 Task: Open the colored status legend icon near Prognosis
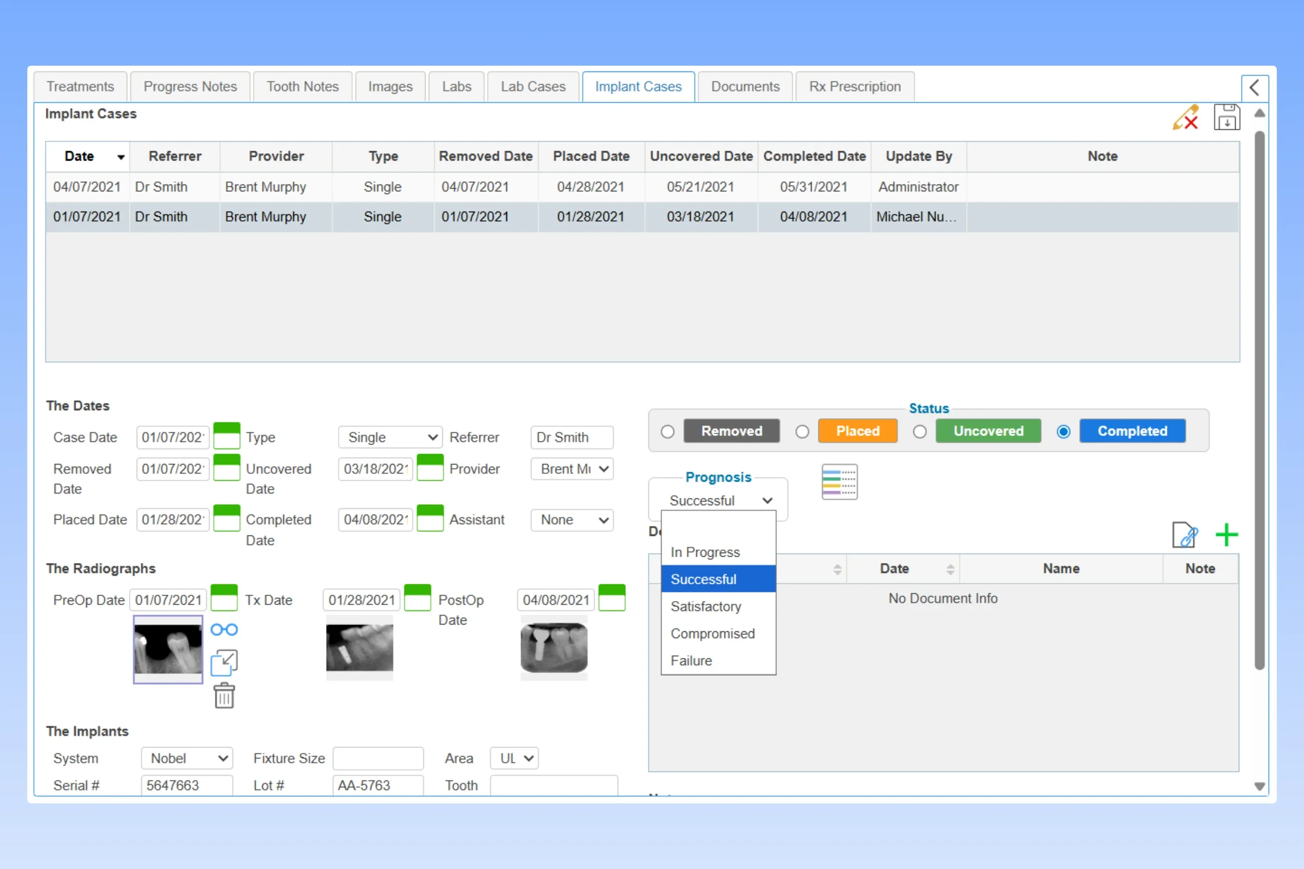coord(839,482)
